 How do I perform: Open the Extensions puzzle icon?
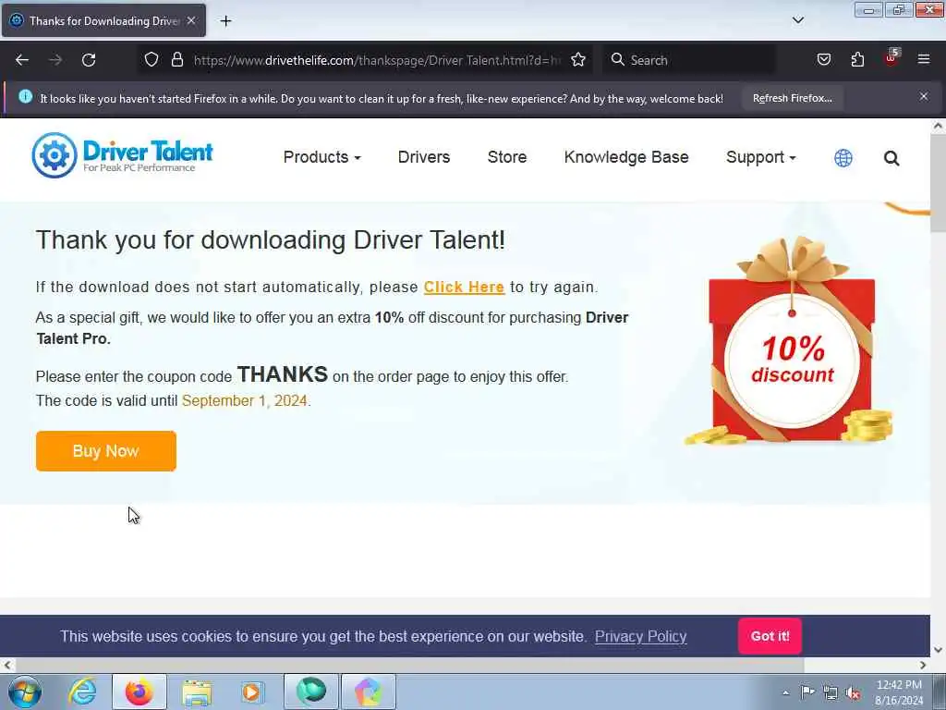click(x=857, y=59)
